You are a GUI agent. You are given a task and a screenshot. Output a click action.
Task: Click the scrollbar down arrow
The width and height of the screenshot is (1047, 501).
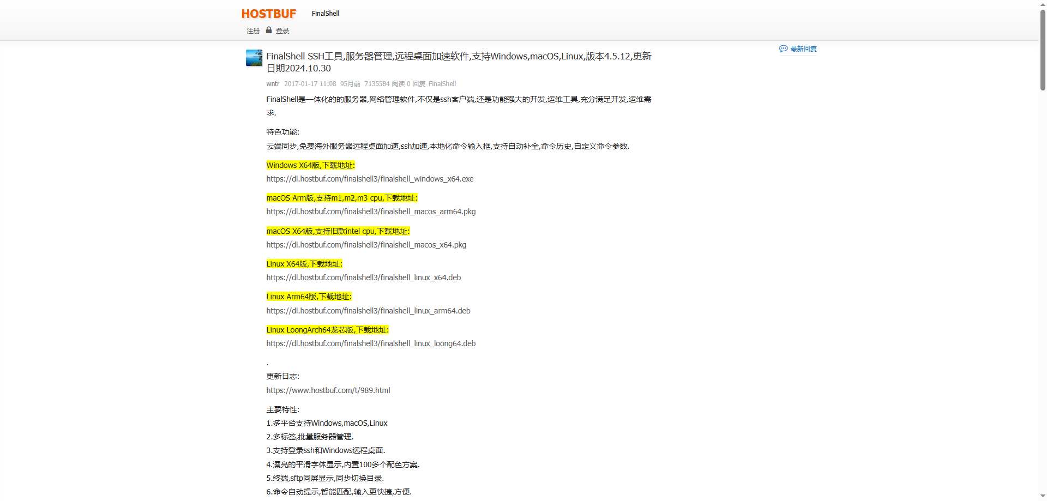1043,497
